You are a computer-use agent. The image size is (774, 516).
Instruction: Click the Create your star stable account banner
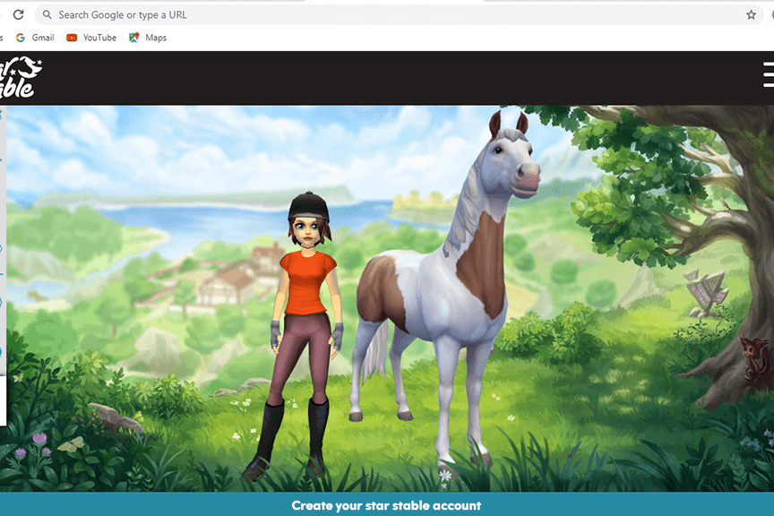(387, 505)
